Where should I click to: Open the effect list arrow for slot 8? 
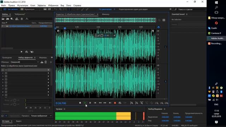pyautogui.click(x=48, y=92)
